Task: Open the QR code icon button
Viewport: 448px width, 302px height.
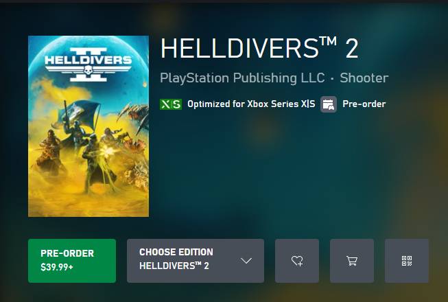Action: [407, 261]
